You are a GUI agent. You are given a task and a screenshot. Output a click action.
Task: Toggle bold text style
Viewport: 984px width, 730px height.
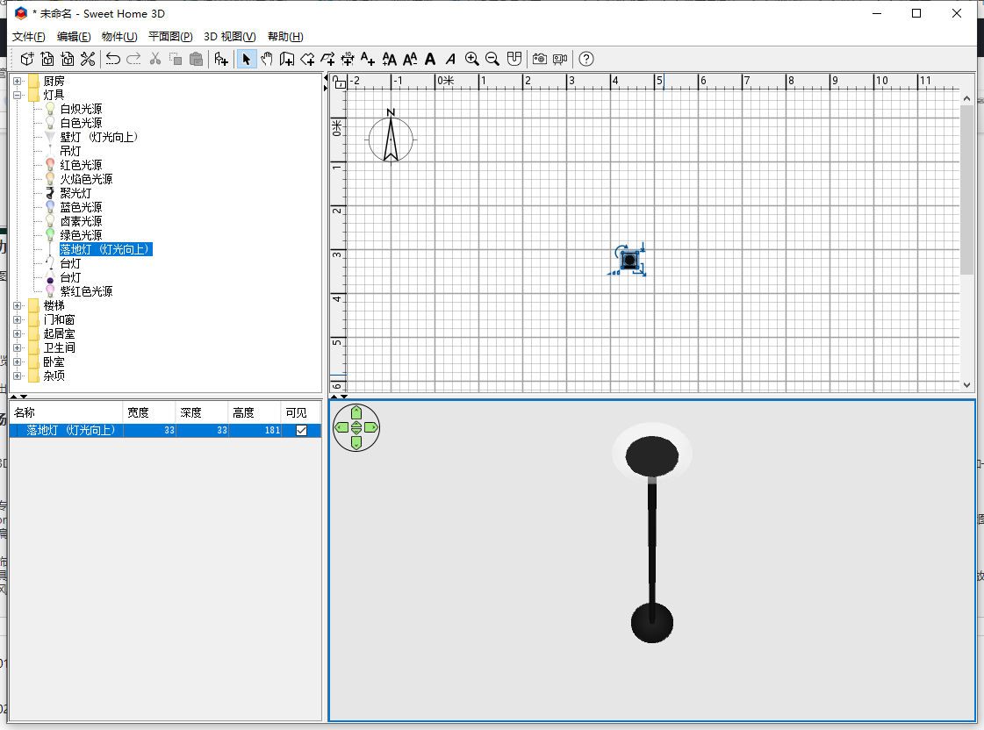click(x=430, y=59)
